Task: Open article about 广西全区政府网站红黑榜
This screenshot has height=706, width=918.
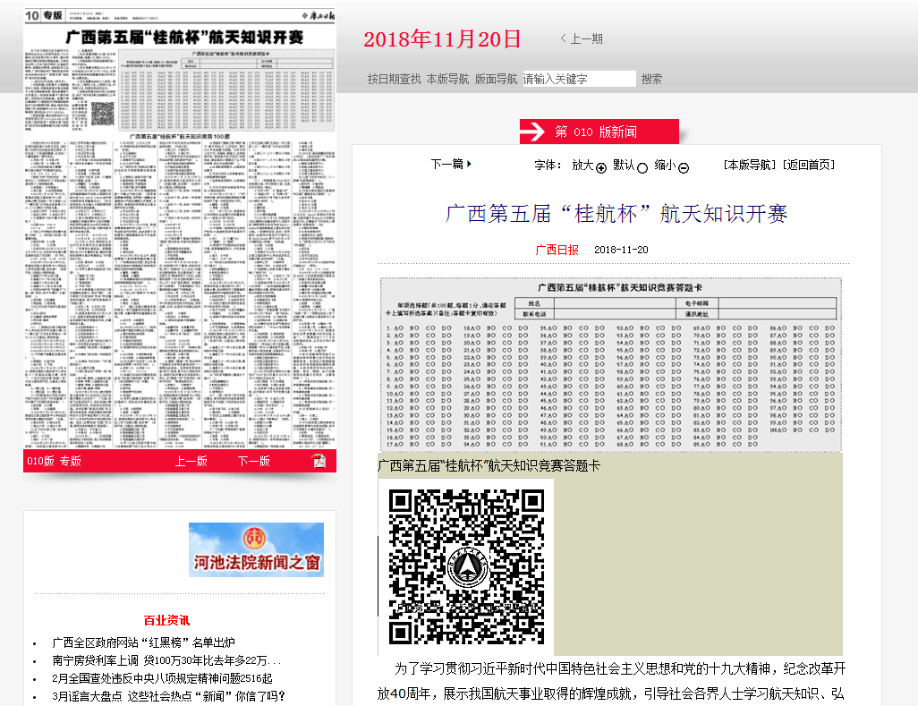Action: [x=143, y=642]
